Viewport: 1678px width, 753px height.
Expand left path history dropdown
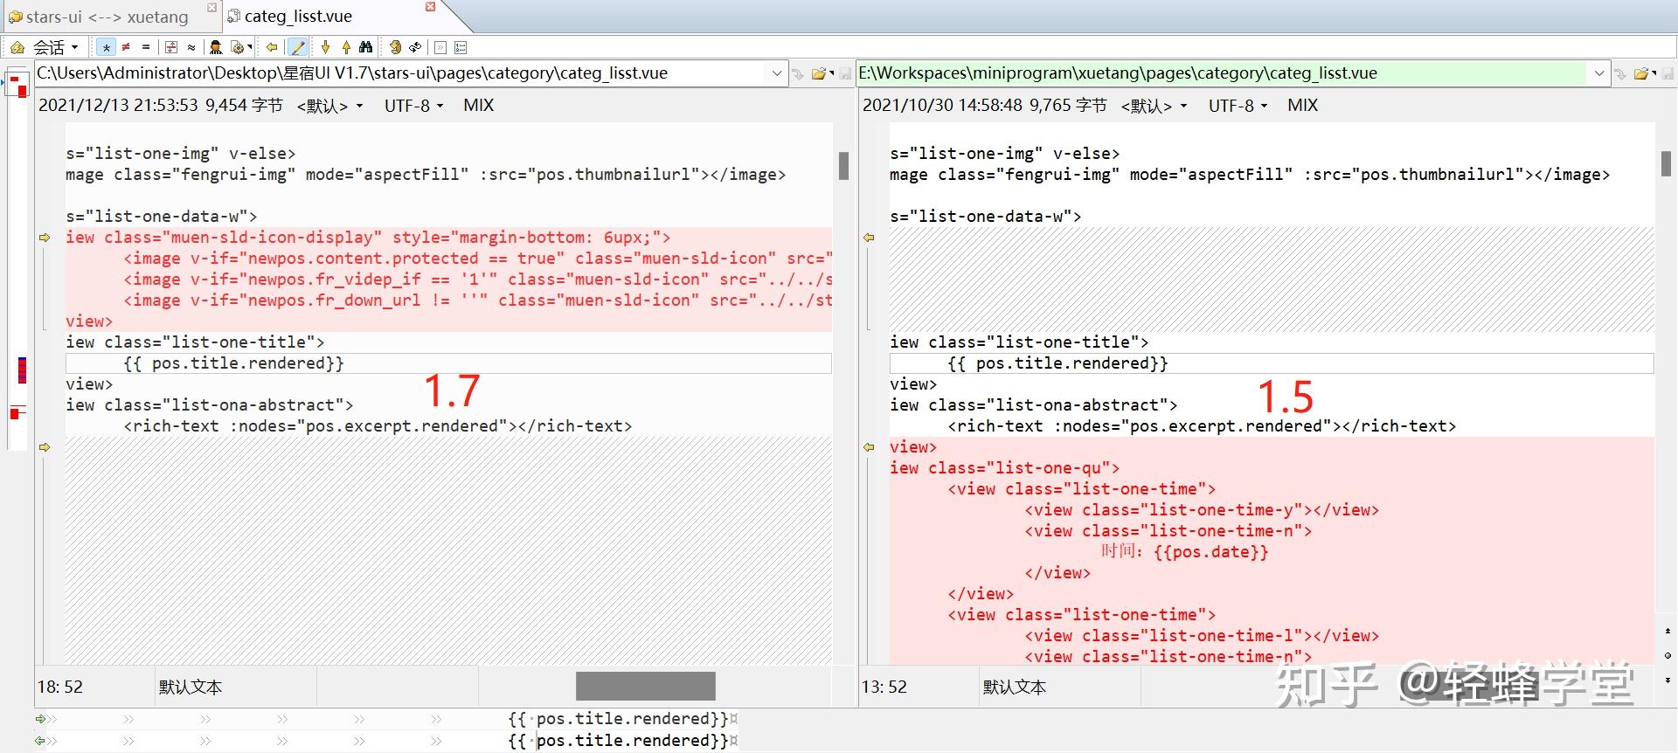(777, 73)
